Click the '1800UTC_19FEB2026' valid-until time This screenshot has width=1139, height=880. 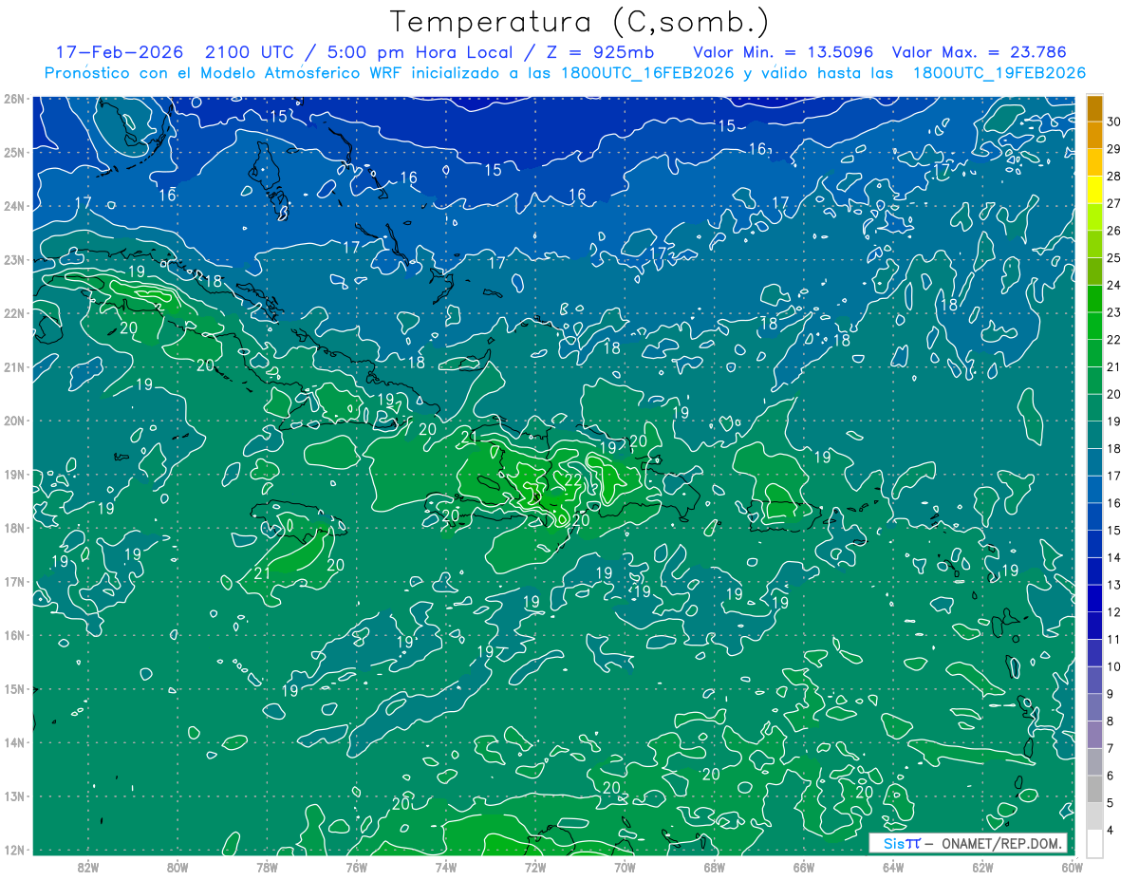(999, 73)
